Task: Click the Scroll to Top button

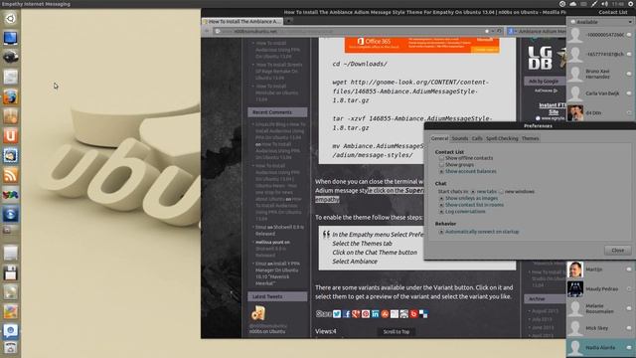Action: [397, 331]
